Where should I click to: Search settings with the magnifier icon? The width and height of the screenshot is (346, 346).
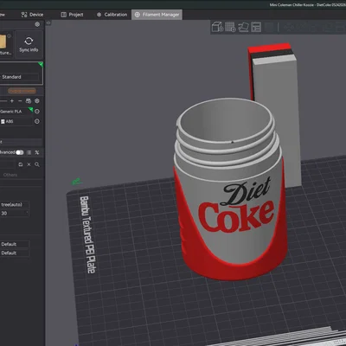point(37,164)
